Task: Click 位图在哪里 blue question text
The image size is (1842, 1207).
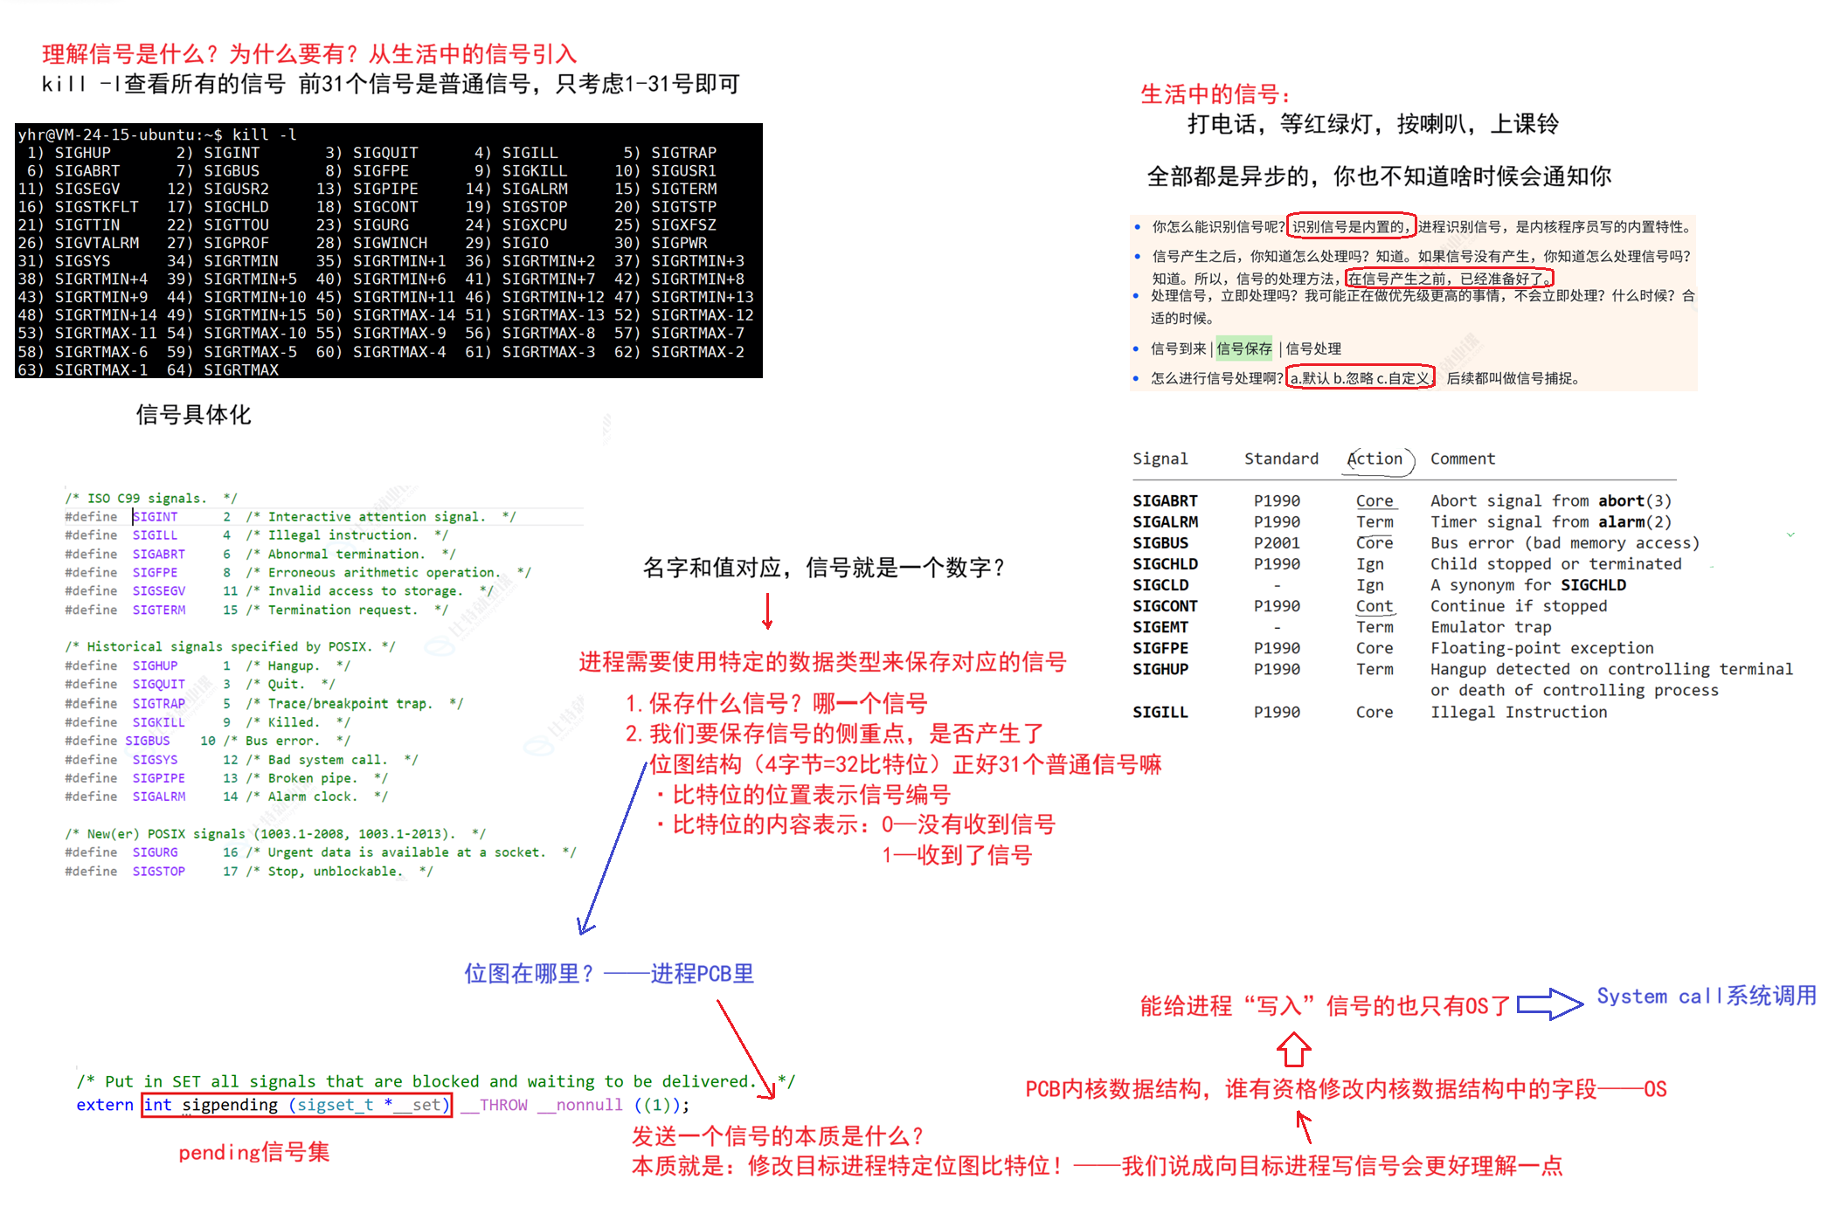Action: coord(528,974)
